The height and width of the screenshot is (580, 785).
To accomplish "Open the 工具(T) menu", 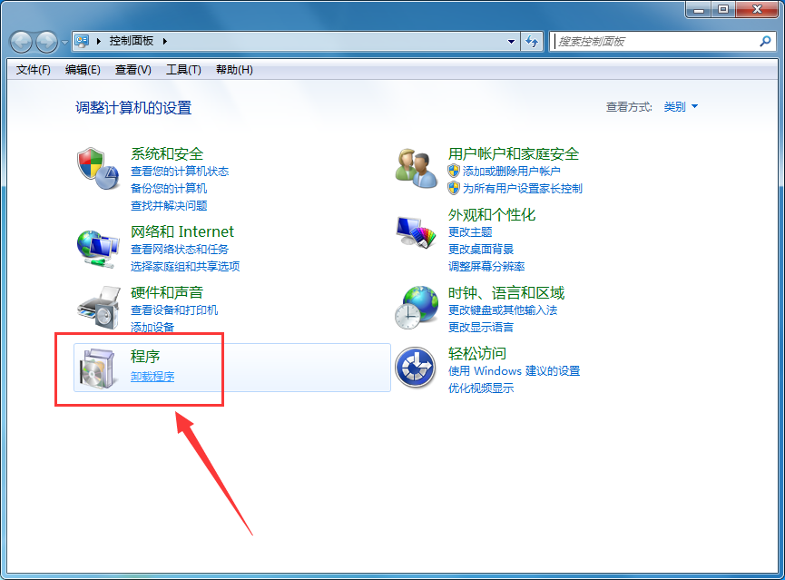I will coord(183,70).
